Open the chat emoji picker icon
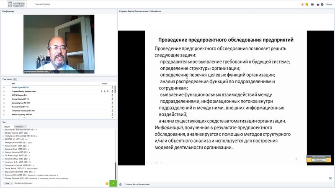 (107, 183)
